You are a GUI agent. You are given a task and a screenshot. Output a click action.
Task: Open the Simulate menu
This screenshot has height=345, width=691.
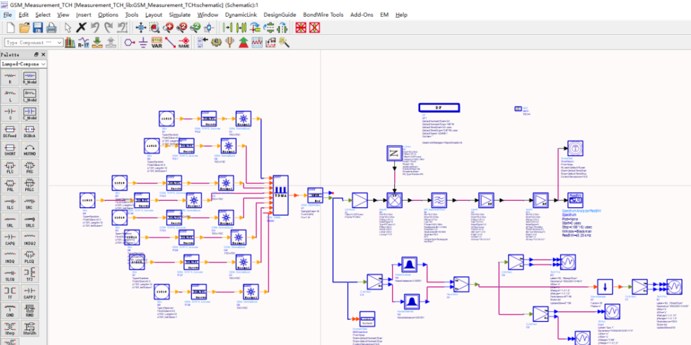click(179, 15)
